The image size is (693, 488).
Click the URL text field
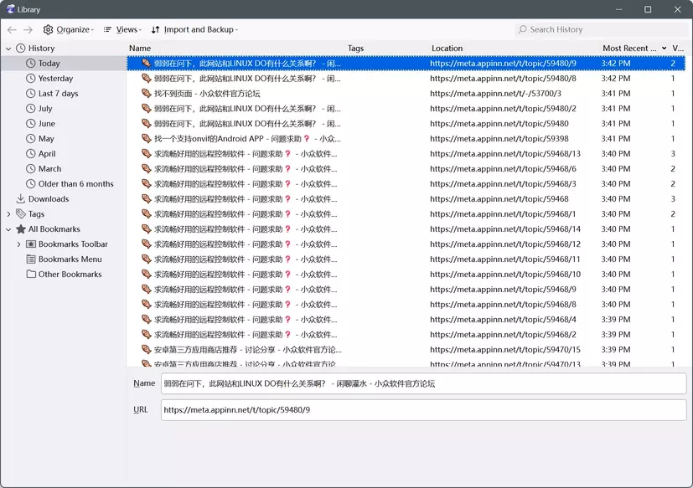pos(422,410)
